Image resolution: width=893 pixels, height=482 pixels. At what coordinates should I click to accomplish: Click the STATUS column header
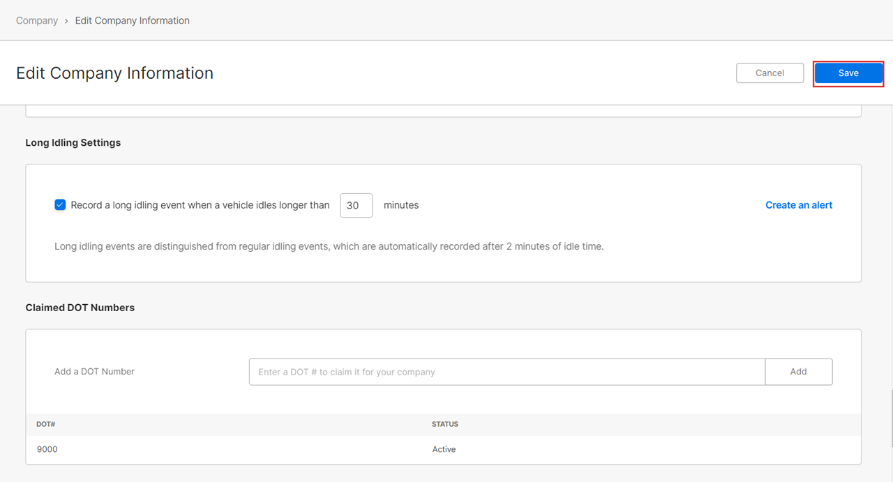445,424
